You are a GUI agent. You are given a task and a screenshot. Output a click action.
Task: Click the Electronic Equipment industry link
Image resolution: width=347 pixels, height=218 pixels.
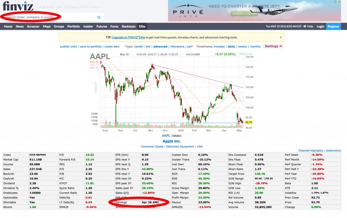click(180, 146)
